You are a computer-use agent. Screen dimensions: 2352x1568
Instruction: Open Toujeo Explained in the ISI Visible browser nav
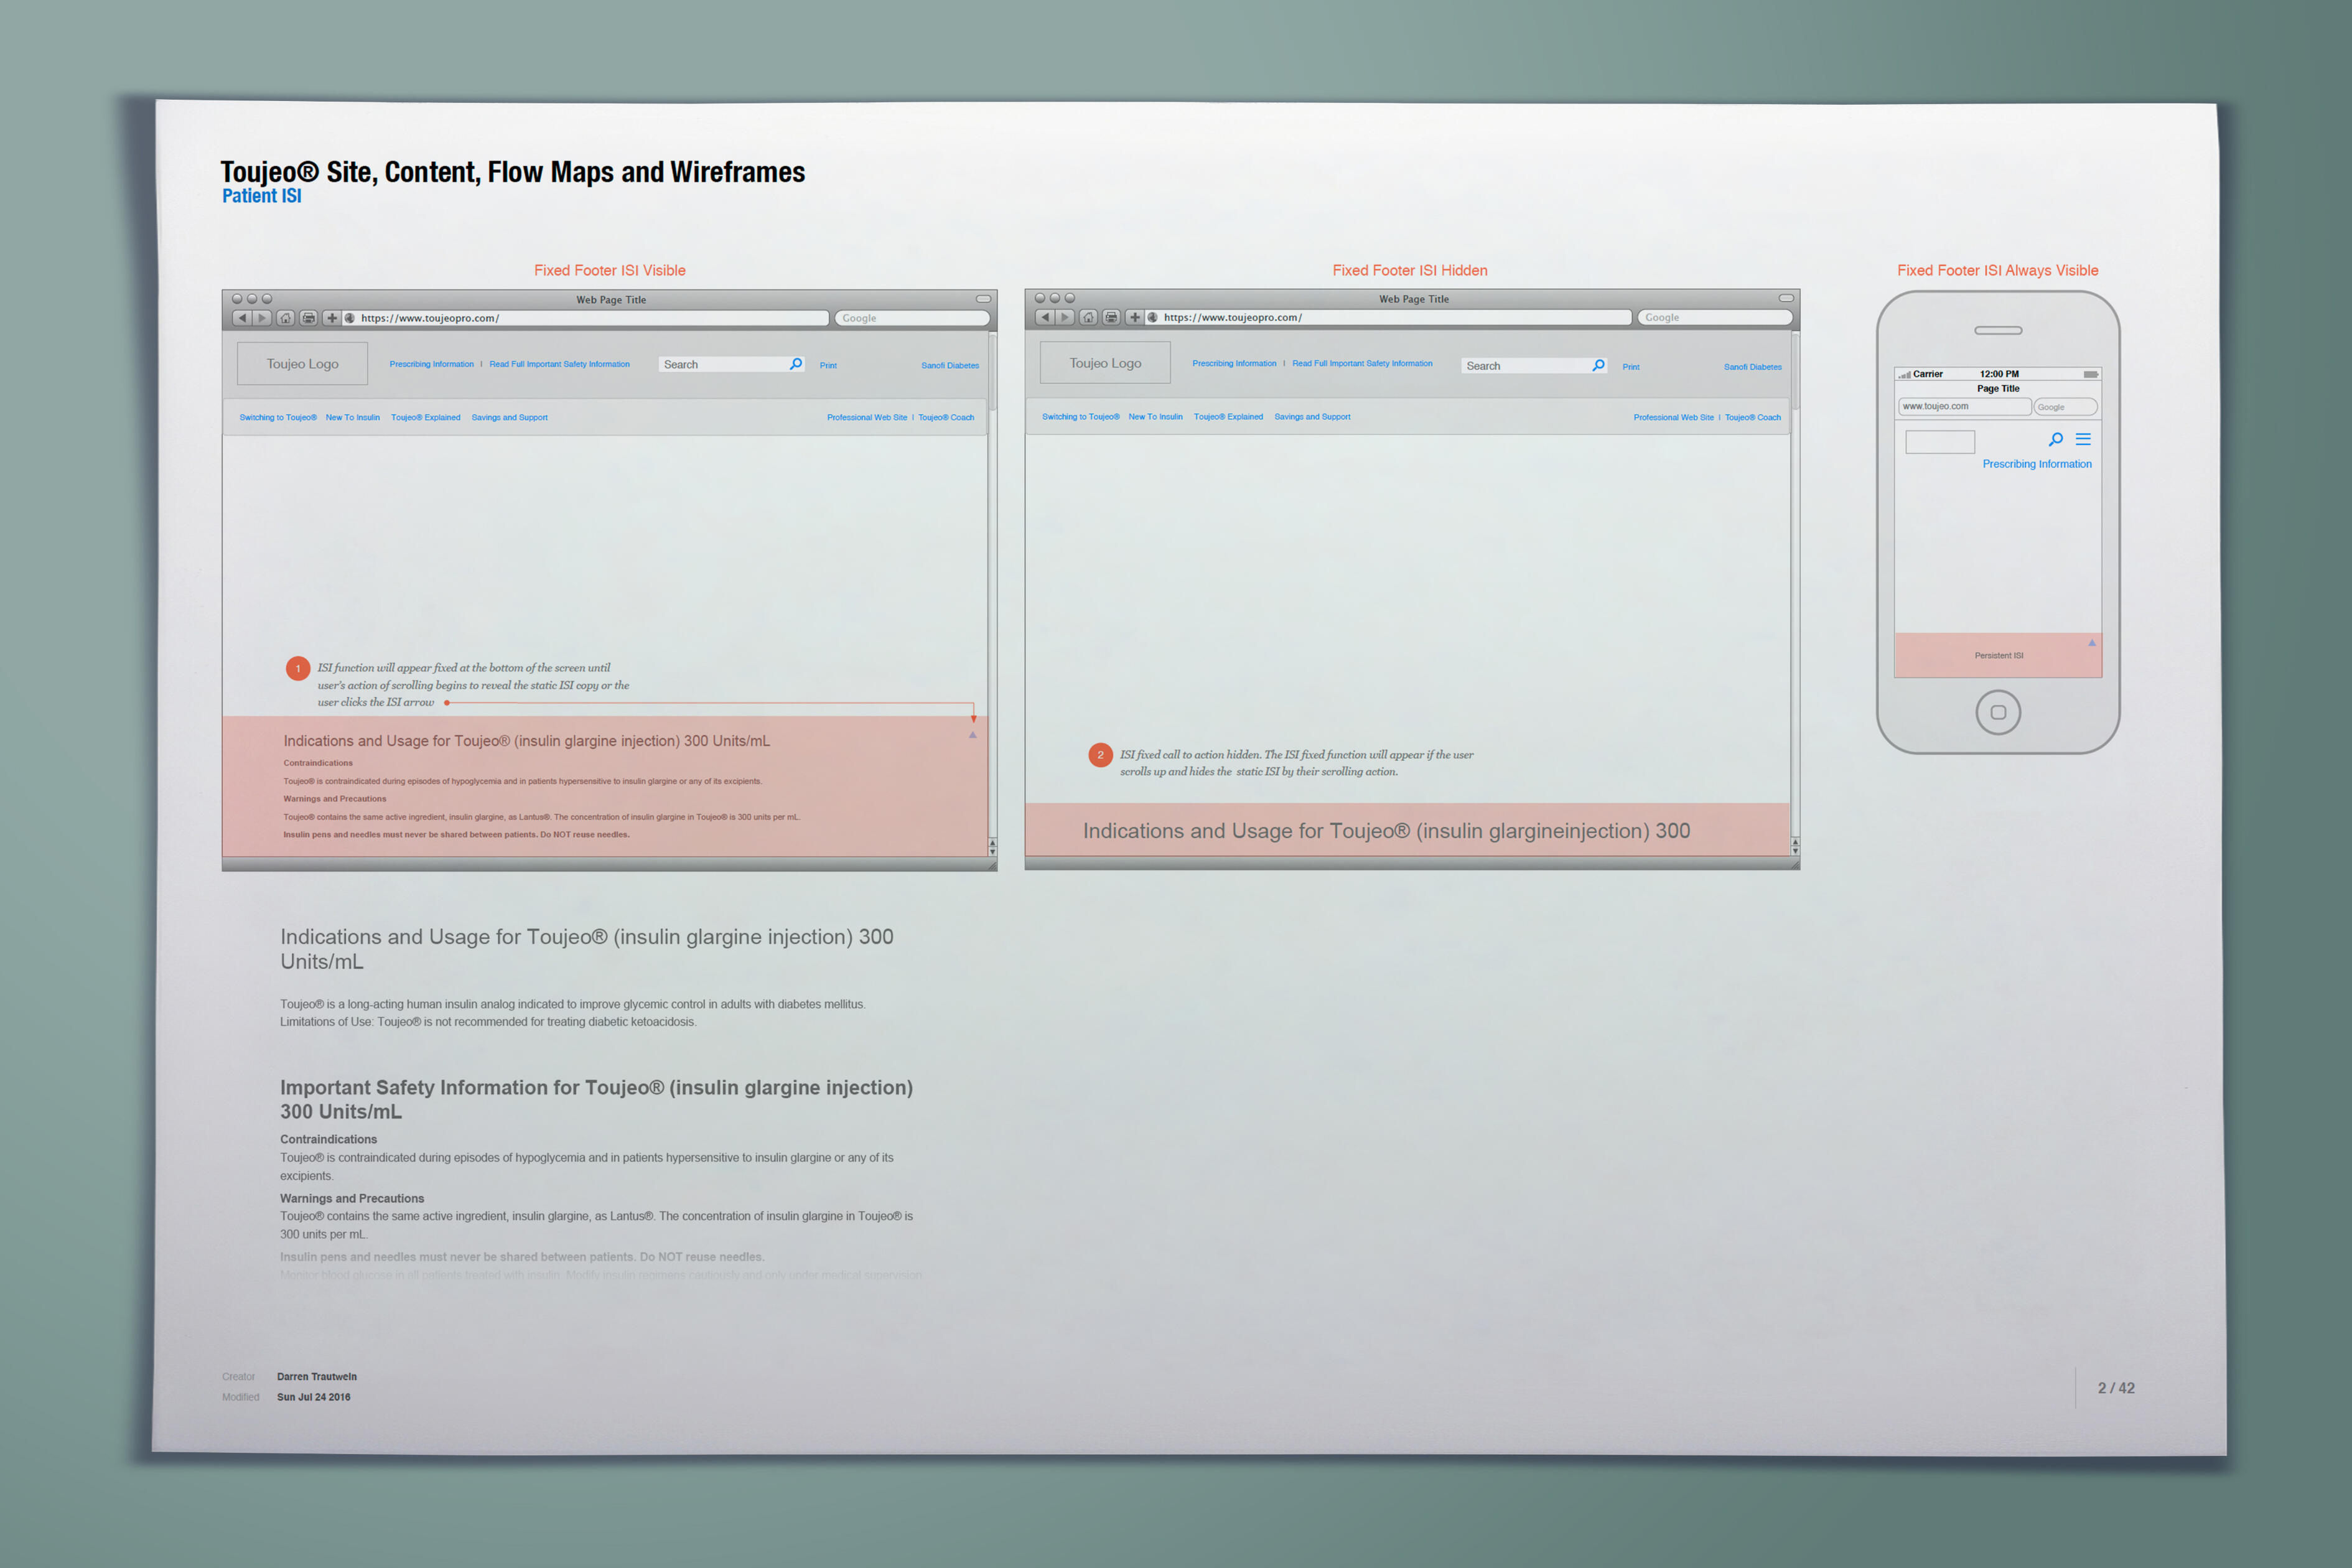(426, 418)
